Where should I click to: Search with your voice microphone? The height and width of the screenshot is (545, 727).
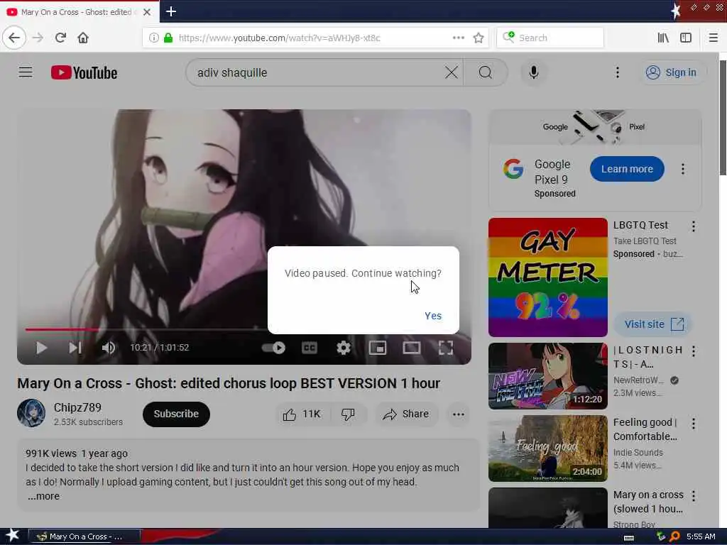pyautogui.click(x=534, y=72)
